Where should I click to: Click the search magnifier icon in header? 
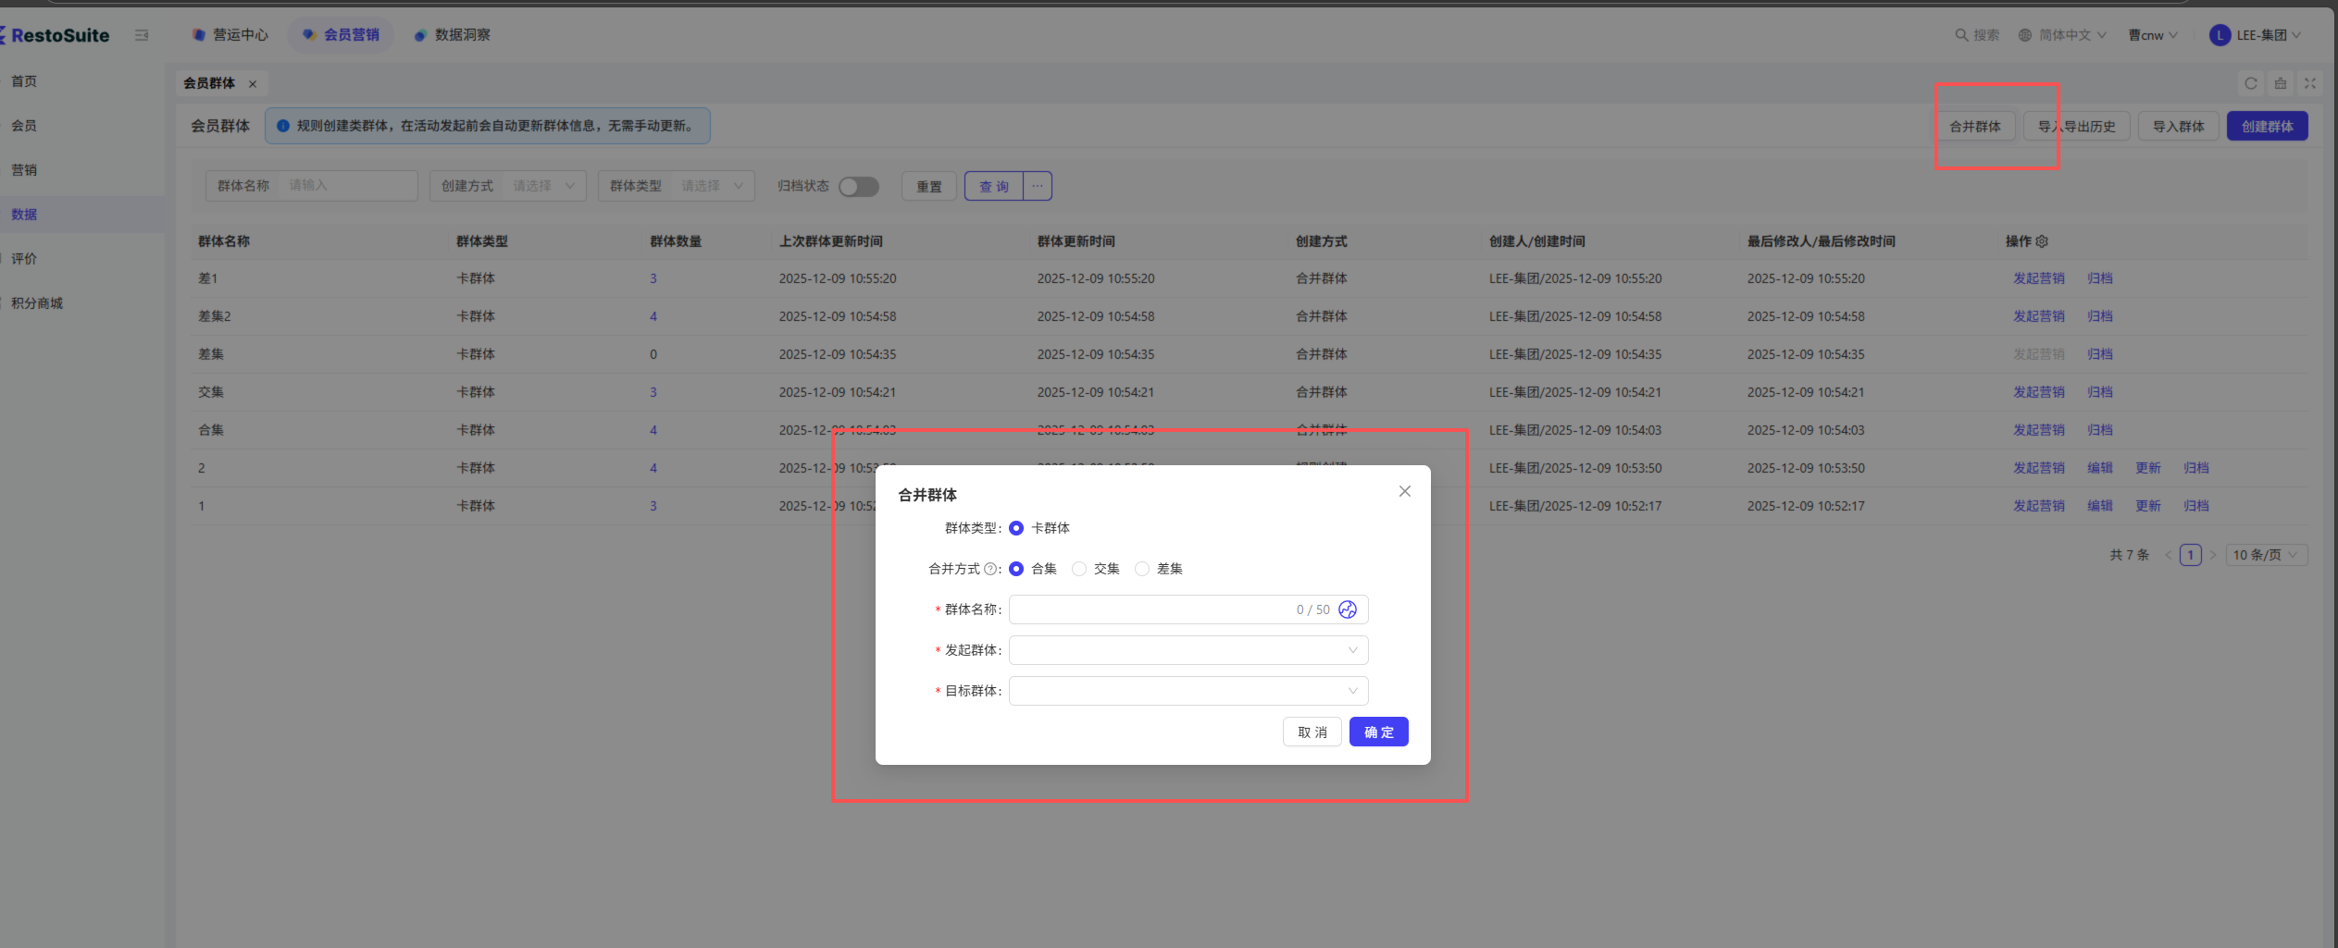(1960, 35)
